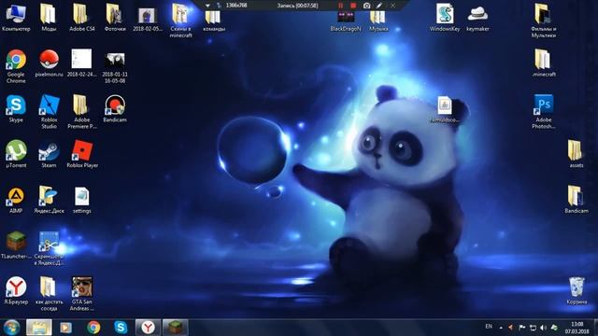Viewport: 598px width, 336px height.
Task: Open the Компьютер desktop icon
Action: click(16, 17)
